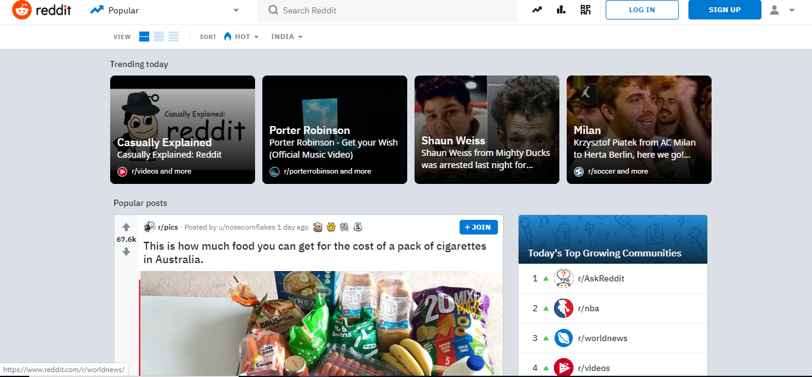Switch to card view layout
This screenshot has width=812, height=377.
click(x=144, y=37)
